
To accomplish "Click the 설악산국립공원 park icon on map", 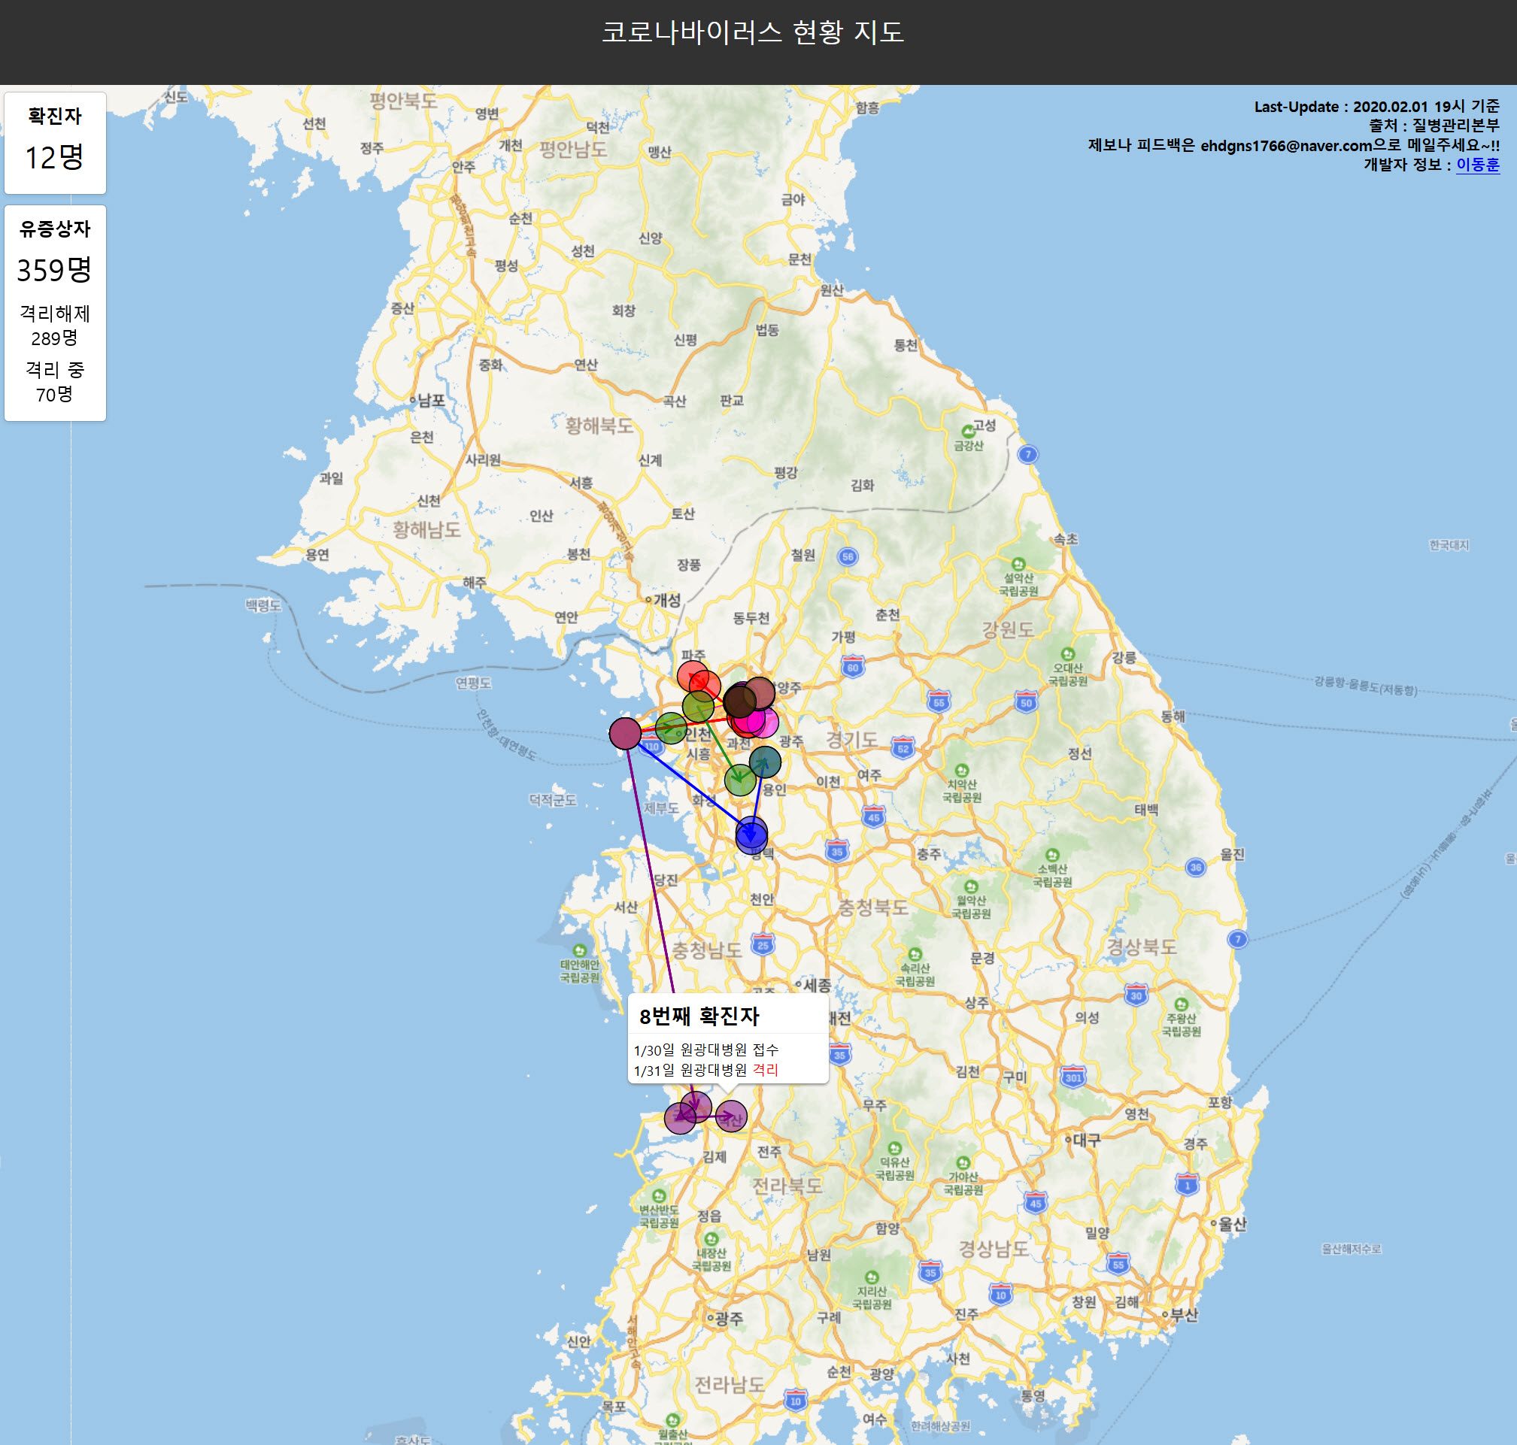I will (1018, 564).
